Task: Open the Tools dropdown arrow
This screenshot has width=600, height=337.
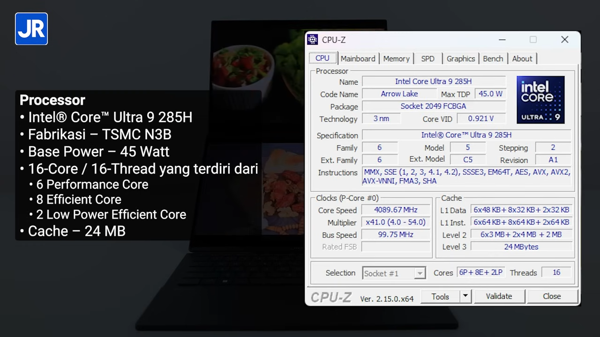Action: coord(465,296)
